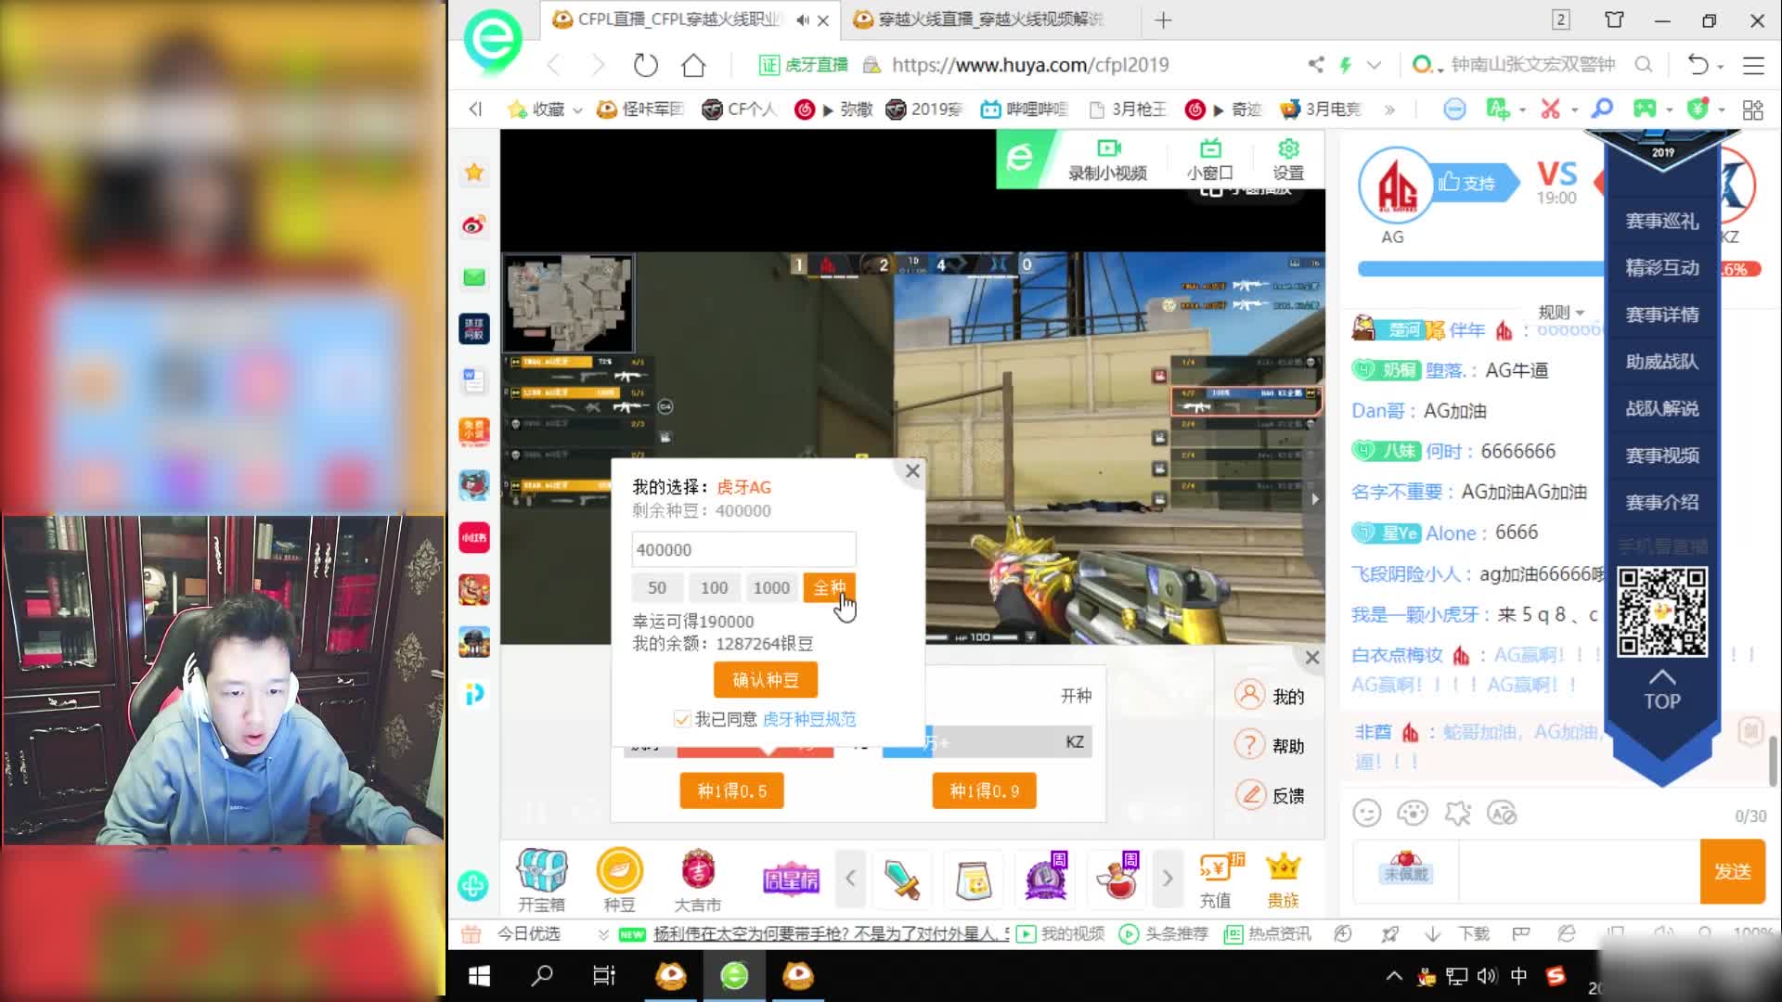
Task: Expand the Today's Picks arrow in status bar
Action: 603,934
